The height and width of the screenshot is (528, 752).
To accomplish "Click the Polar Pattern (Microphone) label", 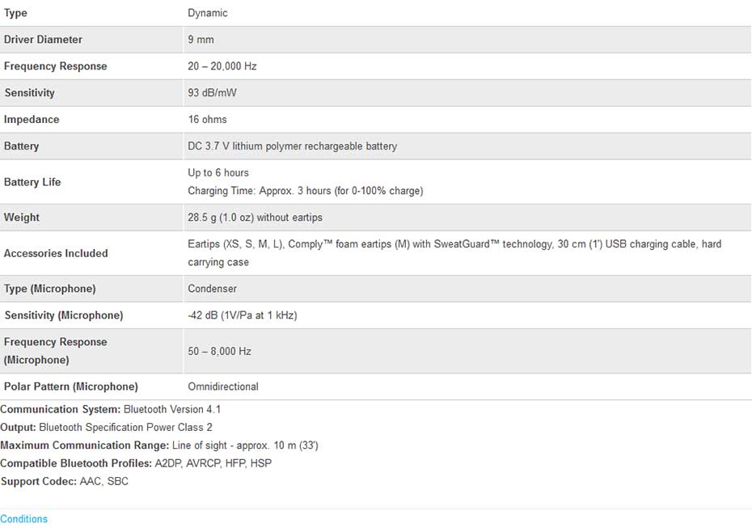I will pyautogui.click(x=70, y=386).
